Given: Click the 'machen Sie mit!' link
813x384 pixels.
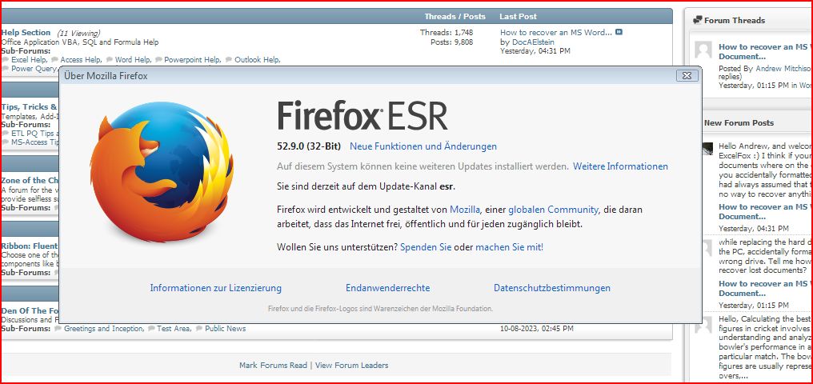Looking at the screenshot, I should tap(510, 248).
